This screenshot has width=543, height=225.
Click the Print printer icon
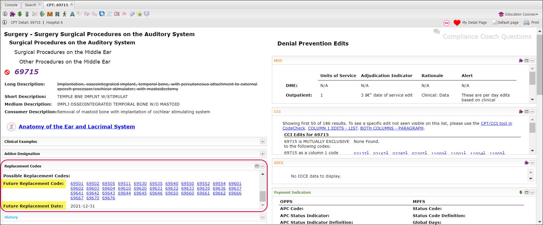(526, 23)
